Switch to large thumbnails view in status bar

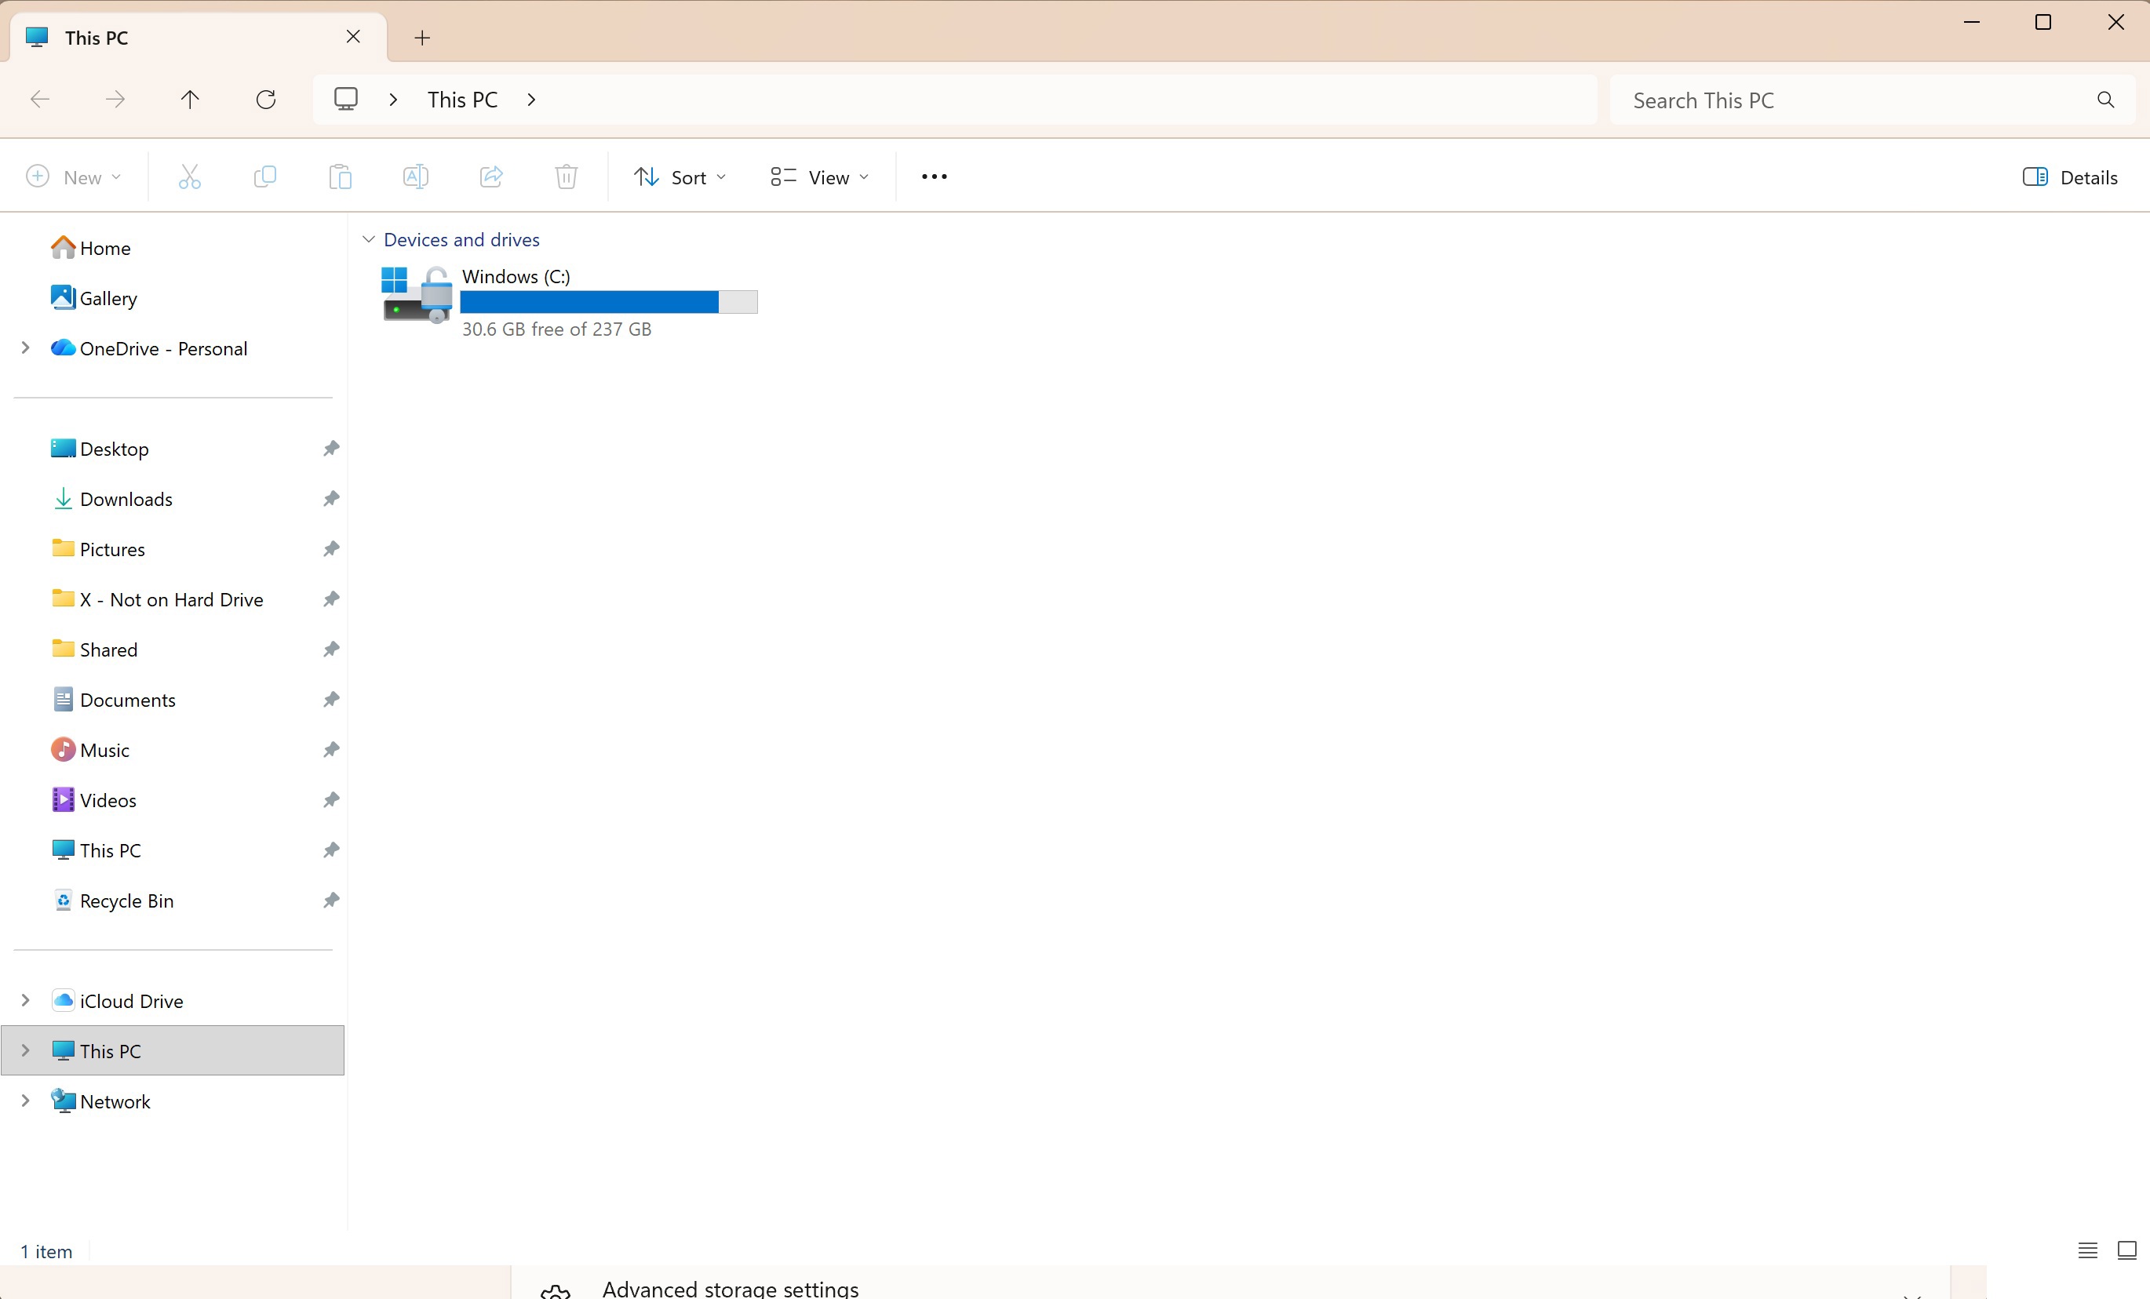[x=2126, y=1251]
